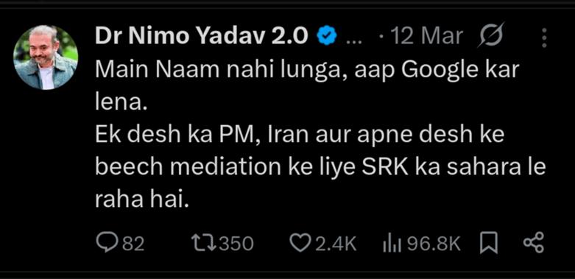Click the reply speech bubble icon

107,243
